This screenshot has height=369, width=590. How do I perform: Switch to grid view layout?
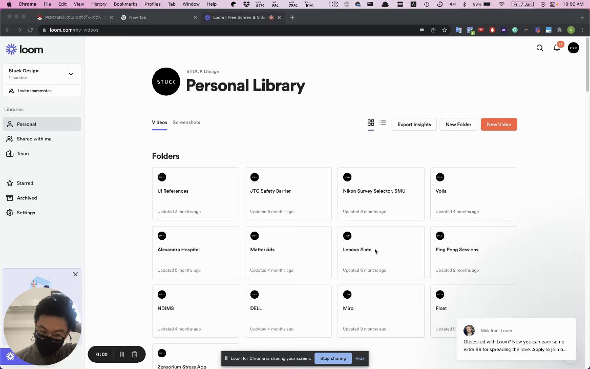371,123
